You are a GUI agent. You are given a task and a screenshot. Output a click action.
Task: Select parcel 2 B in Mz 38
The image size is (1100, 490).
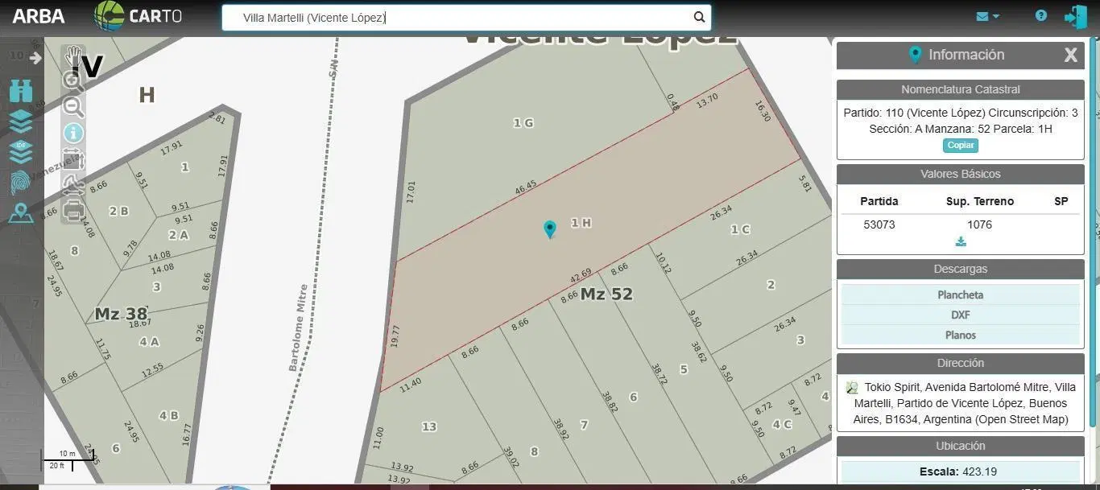click(118, 211)
